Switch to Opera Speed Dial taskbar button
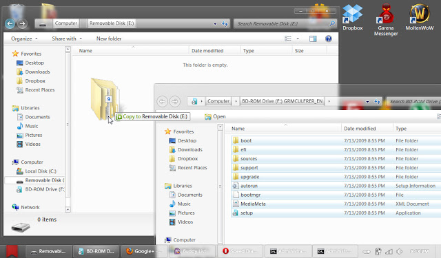441x258 pixels. [x=240, y=251]
